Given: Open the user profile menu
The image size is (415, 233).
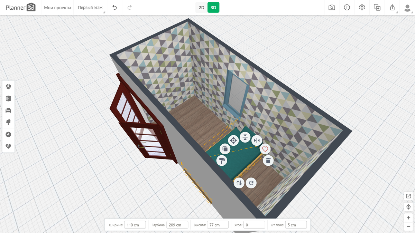Looking at the screenshot, I should (407, 7).
